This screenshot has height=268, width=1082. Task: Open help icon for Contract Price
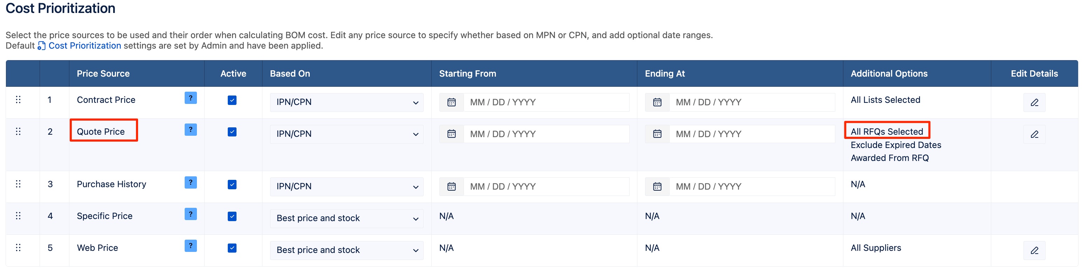pos(191,98)
